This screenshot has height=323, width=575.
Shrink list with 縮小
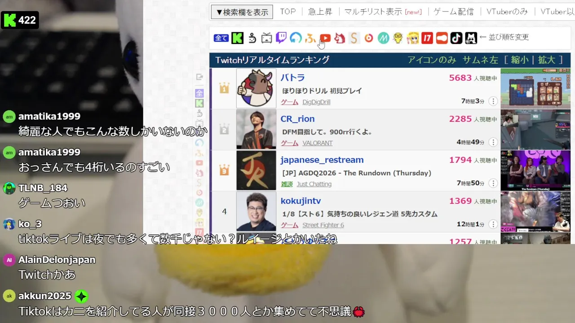click(519, 60)
